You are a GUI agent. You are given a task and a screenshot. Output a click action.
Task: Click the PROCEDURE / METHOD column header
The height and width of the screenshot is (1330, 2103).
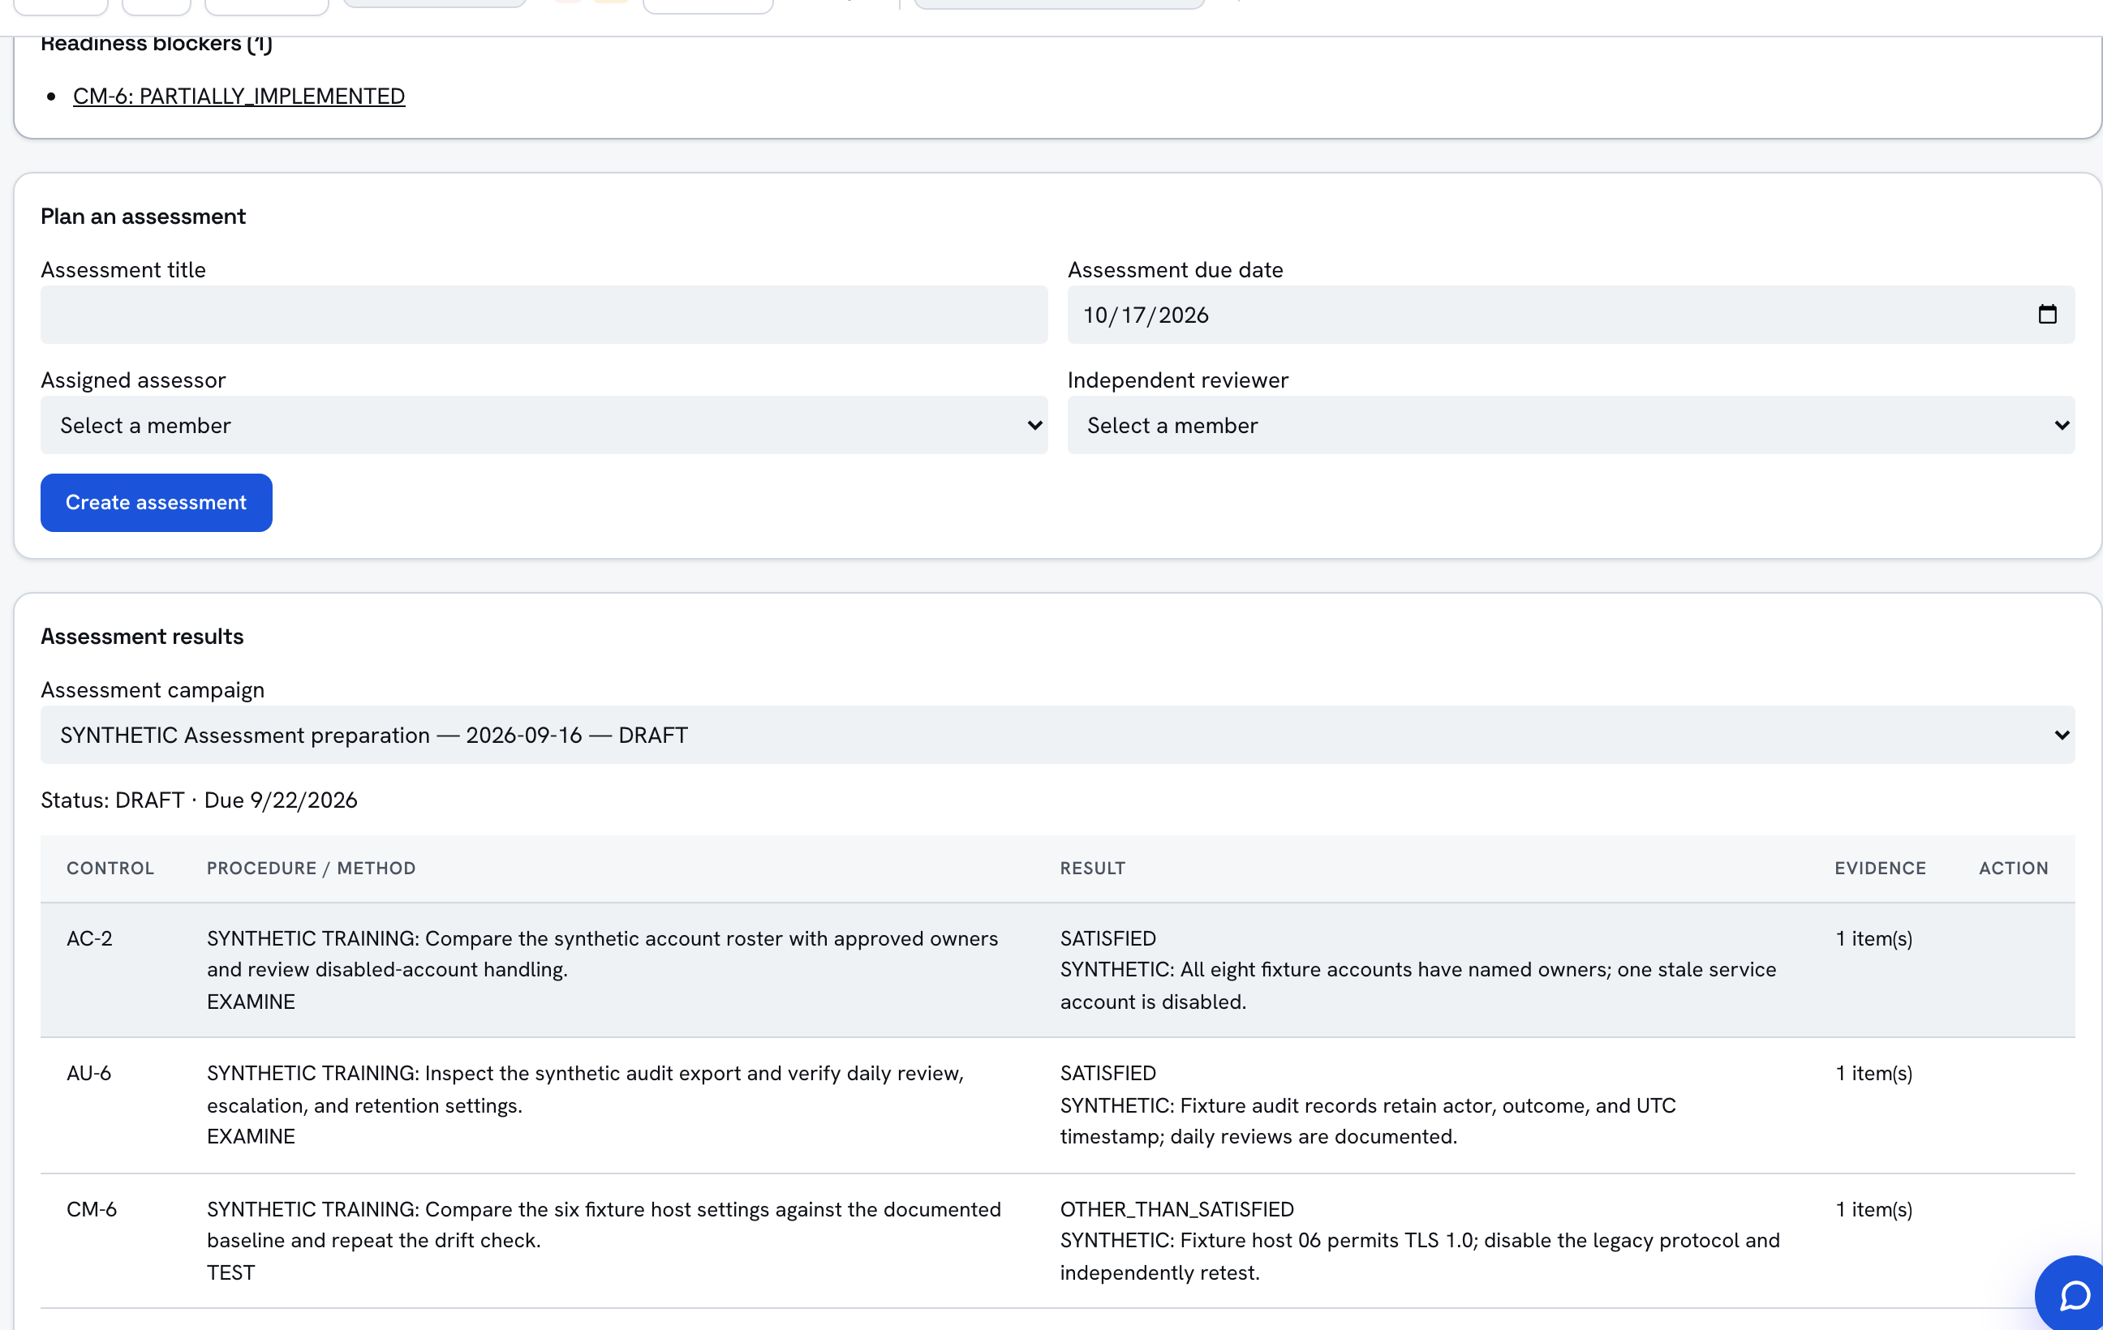pyautogui.click(x=311, y=869)
